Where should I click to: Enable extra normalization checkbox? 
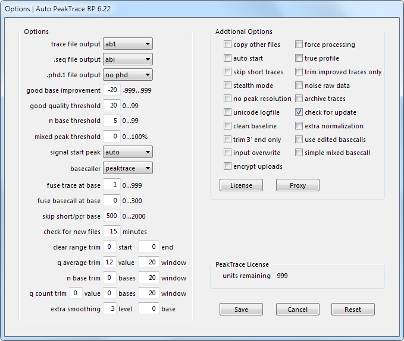(x=299, y=126)
